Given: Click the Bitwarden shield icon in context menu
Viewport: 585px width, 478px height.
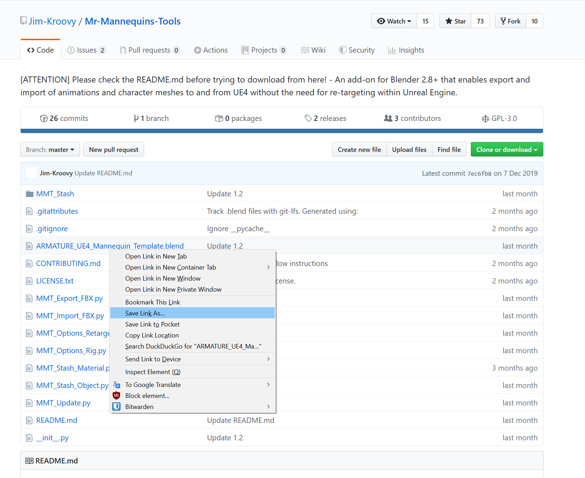Looking at the screenshot, I should (x=116, y=407).
